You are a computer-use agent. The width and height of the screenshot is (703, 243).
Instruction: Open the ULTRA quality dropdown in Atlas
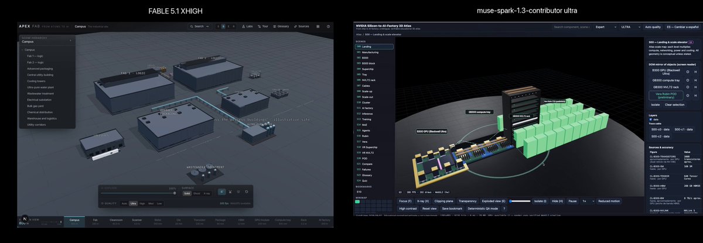[630, 27]
